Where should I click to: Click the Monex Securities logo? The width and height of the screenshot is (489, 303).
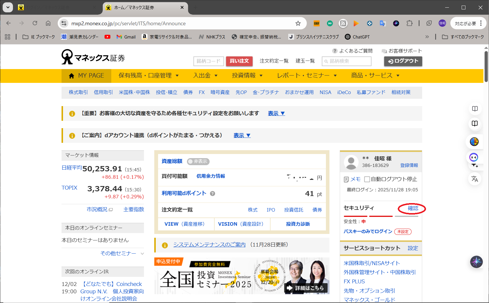[x=93, y=57]
